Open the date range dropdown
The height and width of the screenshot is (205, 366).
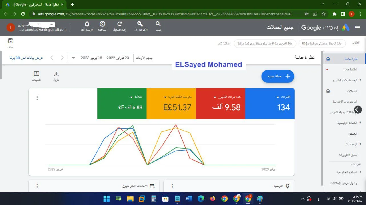pos(101,58)
